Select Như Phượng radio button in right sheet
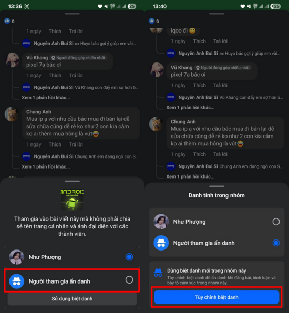The image size is (289, 313). click(276, 222)
